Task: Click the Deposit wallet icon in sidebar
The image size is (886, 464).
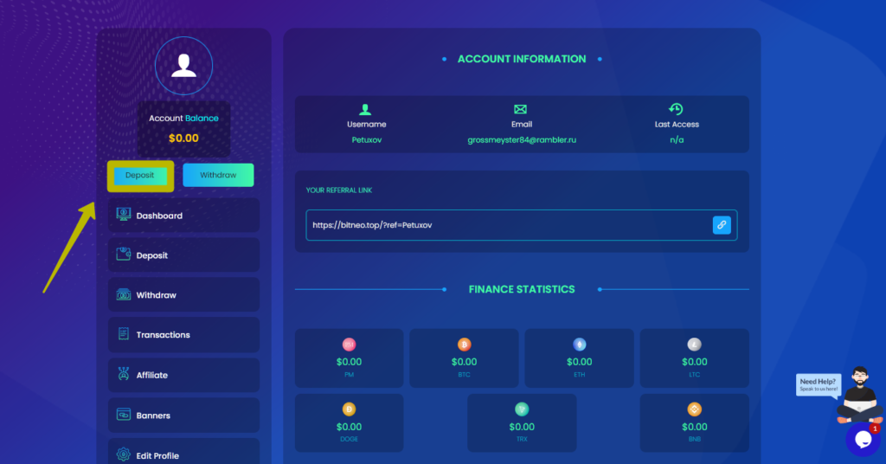Action: tap(123, 255)
